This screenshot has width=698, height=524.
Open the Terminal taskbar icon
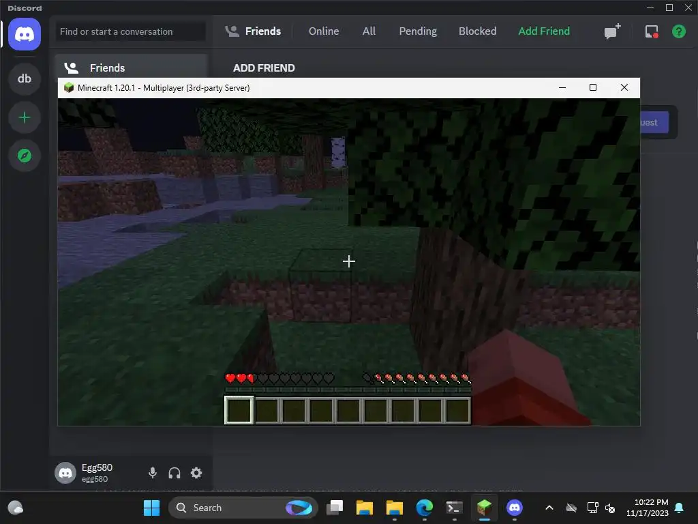pos(454,508)
